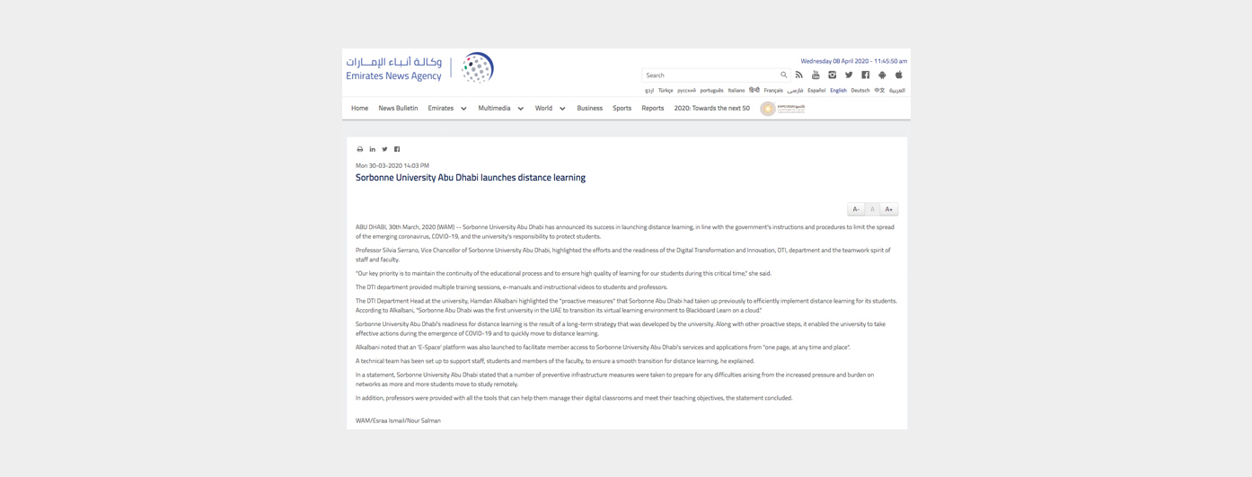This screenshot has height=477, width=1252.
Task: Click the paragraph starting Alkalbani noted that
Action: pos(603,347)
